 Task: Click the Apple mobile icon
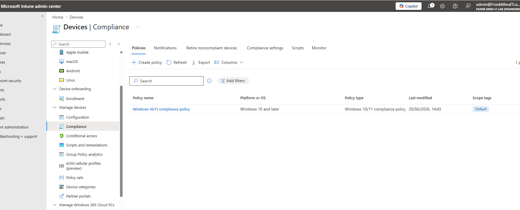click(61, 52)
